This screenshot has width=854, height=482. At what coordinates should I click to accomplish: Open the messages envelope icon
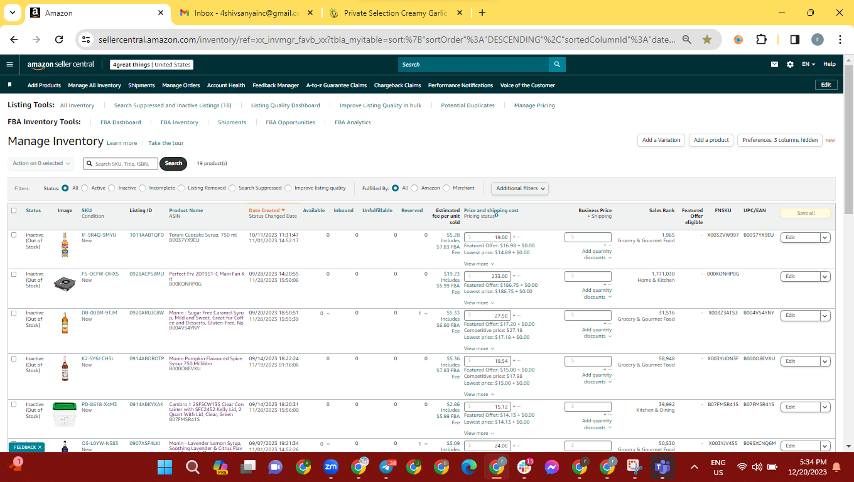774,64
